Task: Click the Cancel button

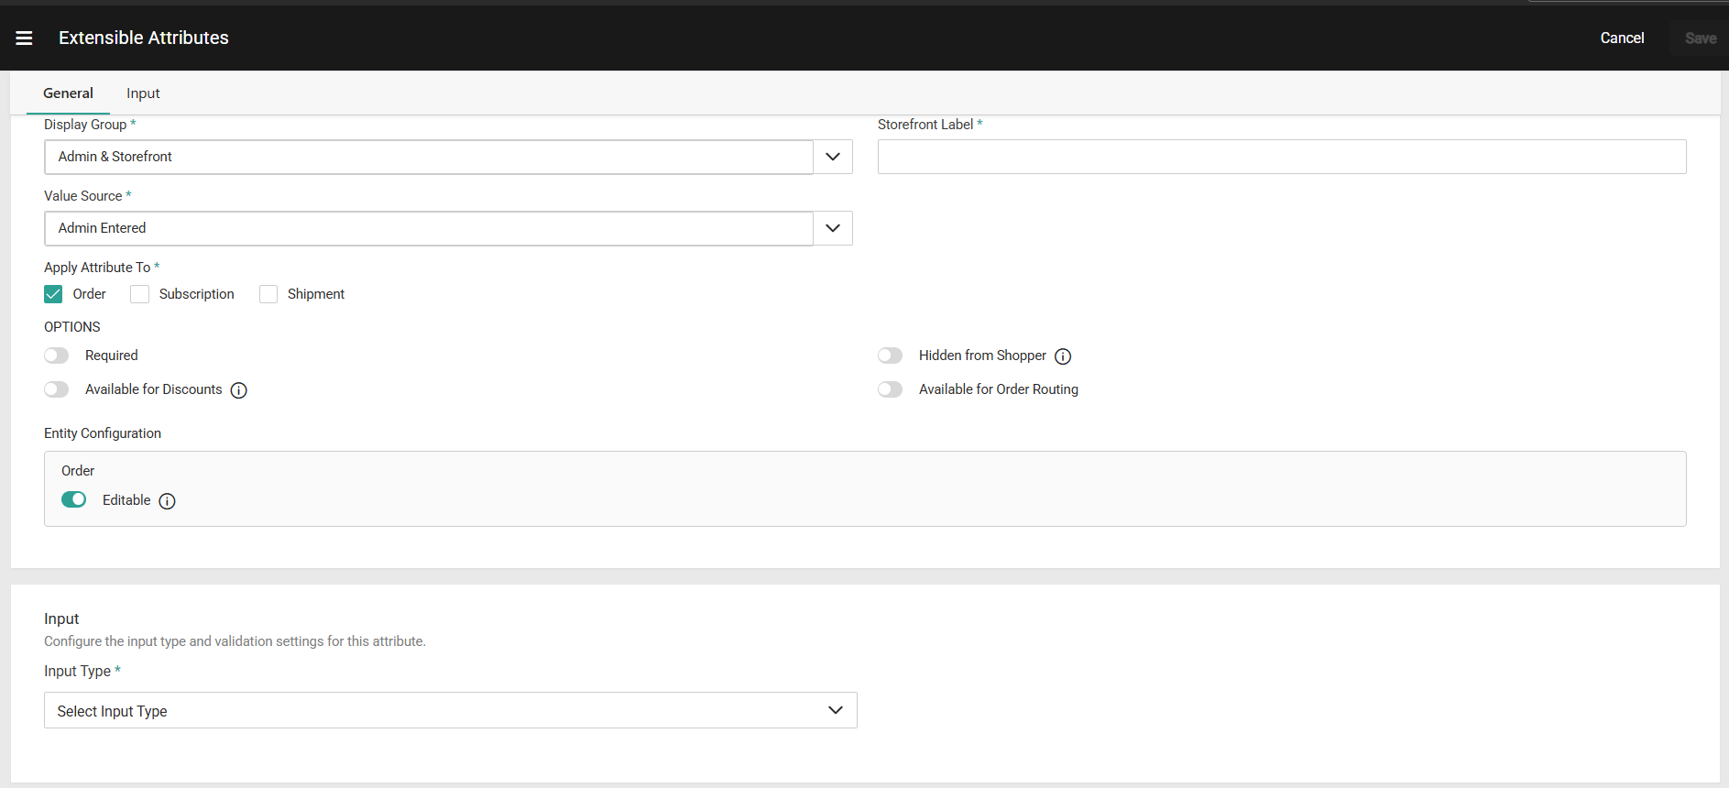Action: pyautogui.click(x=1622, y=38)
